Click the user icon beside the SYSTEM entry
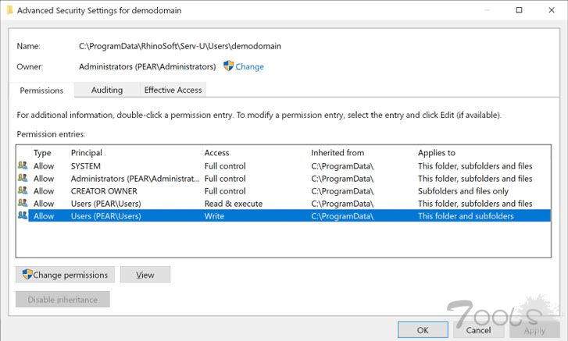The width and height of the screenshot is (568, 341). 22,166
